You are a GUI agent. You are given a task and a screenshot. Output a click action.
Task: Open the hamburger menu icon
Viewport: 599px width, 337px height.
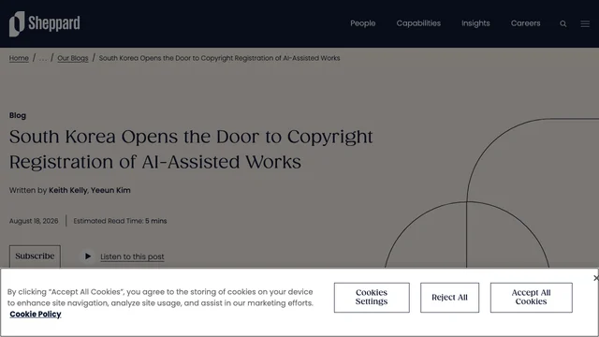pos(585,23)
